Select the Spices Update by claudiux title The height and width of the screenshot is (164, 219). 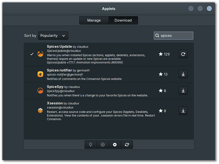coord(68,47)
